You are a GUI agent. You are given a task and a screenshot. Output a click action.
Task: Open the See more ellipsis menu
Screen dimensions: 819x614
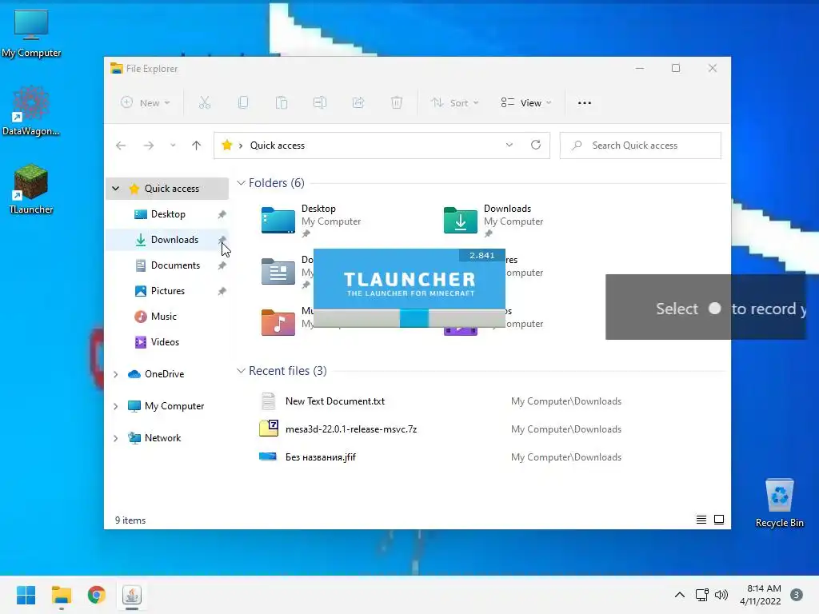[585, 103]
